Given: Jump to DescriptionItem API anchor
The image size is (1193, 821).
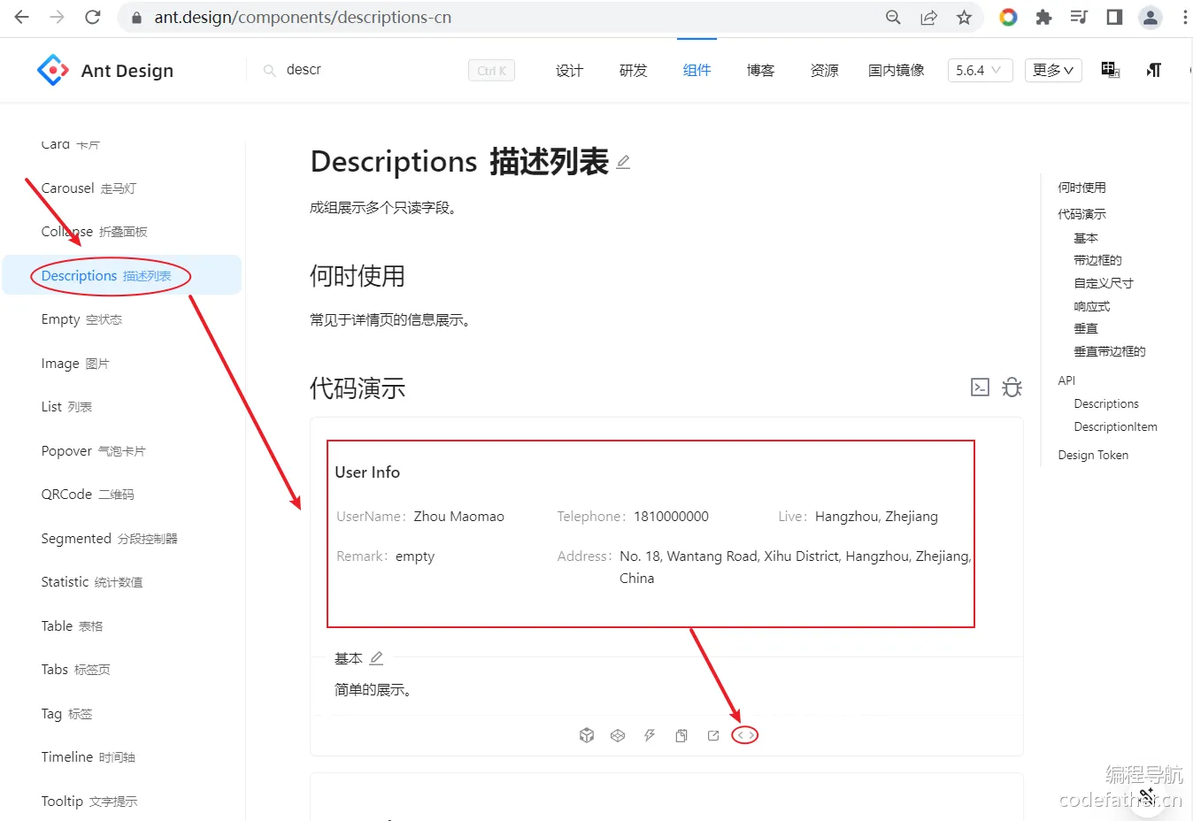Looking at the screenshot, I should (1115, 426).
